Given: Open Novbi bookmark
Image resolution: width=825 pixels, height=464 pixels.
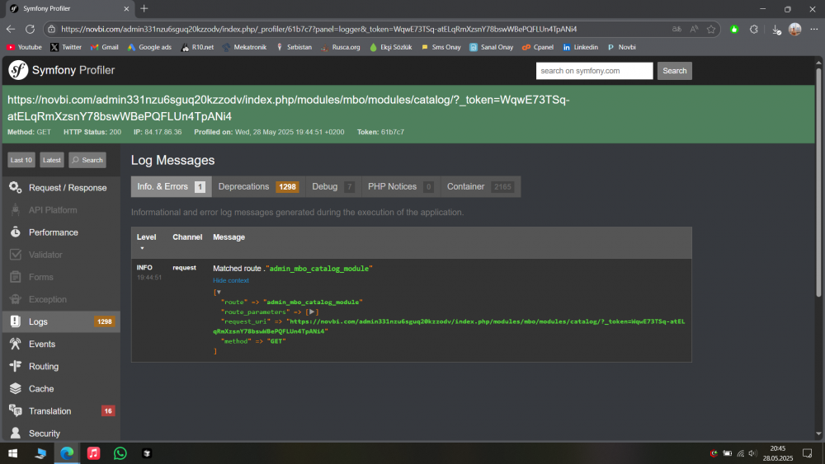Looking at the screenshot, I should (621, 47).
